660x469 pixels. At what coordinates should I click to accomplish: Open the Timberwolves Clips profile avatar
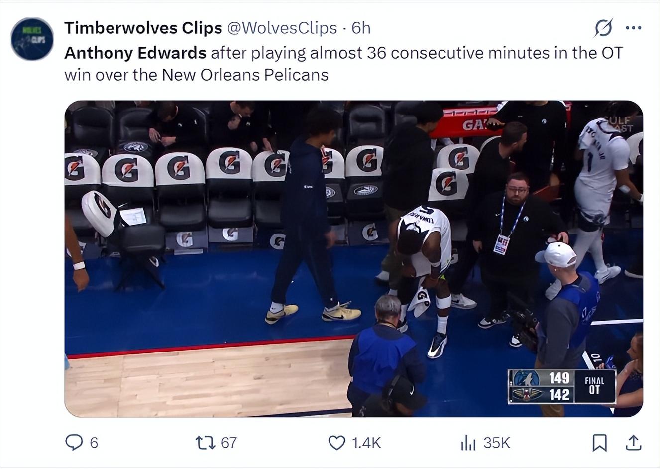pyautogui.click(x=32, y=39)
